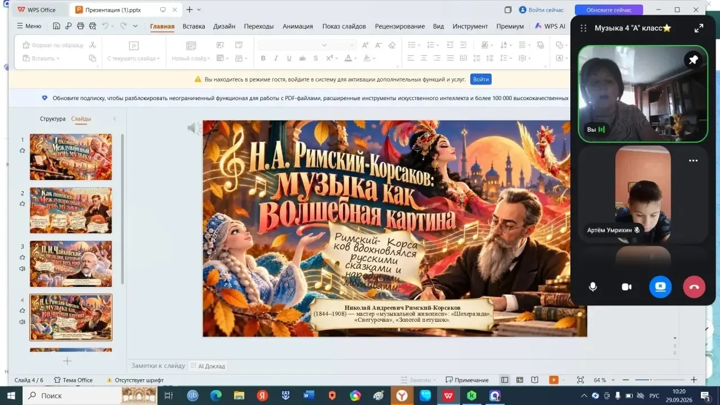The image size is (720, 405).
Task: Click the add slide plus below thumbnails
Action: [67, 361]
